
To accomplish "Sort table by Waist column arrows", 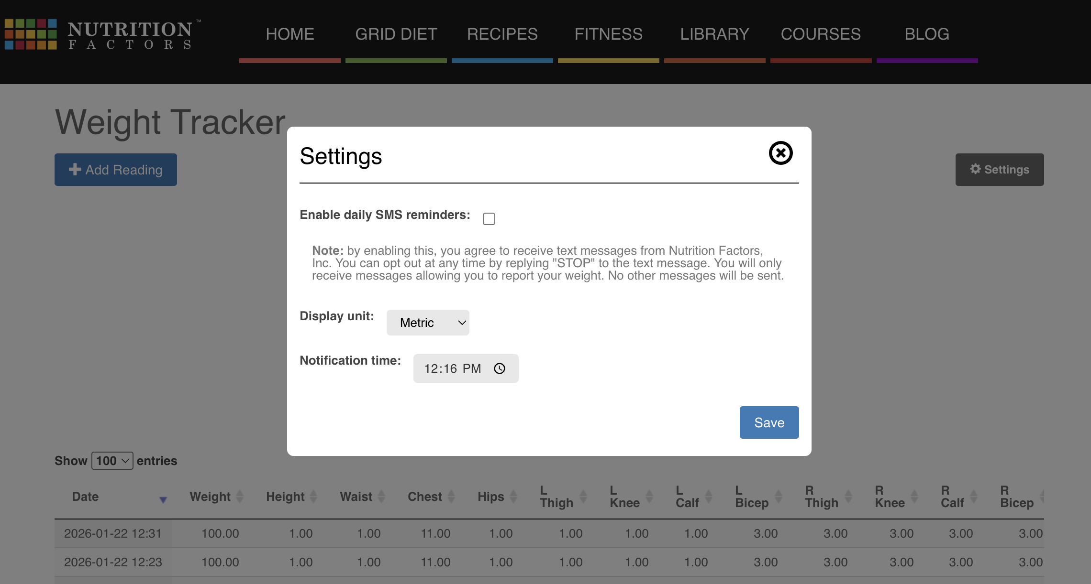I will tap(381, 497).
